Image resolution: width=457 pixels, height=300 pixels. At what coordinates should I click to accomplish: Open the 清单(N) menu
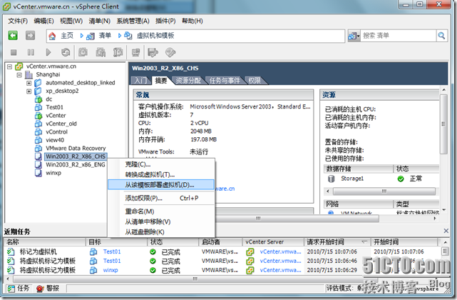tap(99, 21)
